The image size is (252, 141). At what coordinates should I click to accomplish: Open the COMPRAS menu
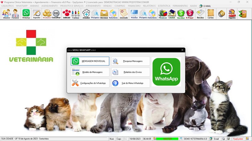120,6
